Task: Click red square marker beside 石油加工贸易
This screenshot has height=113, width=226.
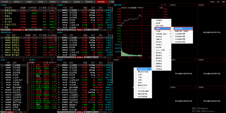Action: coord(1,25)
